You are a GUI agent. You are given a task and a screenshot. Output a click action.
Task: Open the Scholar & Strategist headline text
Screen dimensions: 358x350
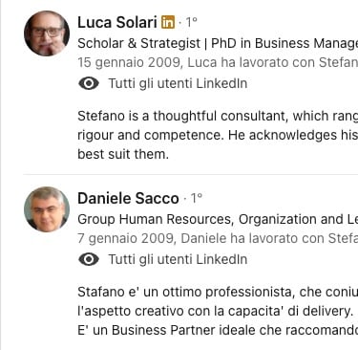coord(218,43)
